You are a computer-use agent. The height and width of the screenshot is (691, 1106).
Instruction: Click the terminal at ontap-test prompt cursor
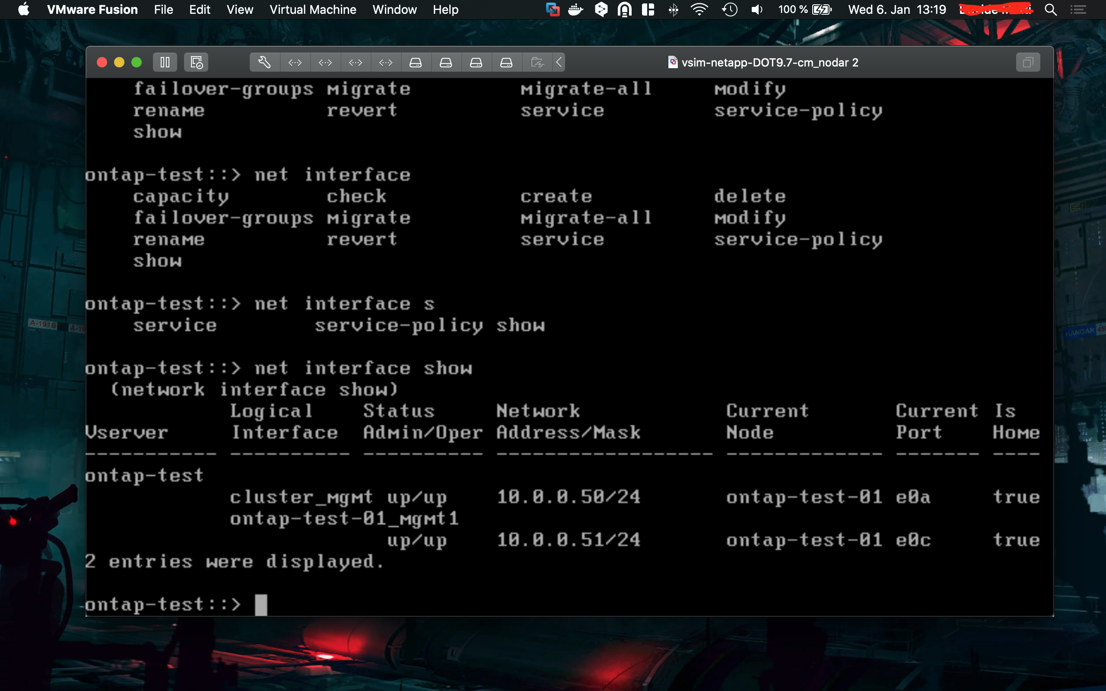tap(261, 605)
